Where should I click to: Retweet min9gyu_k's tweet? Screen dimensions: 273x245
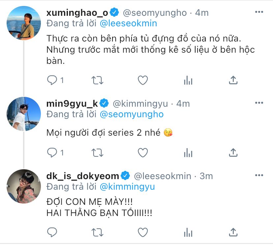(98, 152)
